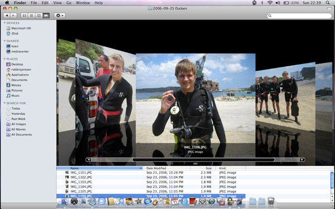Sort by Name column header
The image size is (335, 209).
(99, 168)
